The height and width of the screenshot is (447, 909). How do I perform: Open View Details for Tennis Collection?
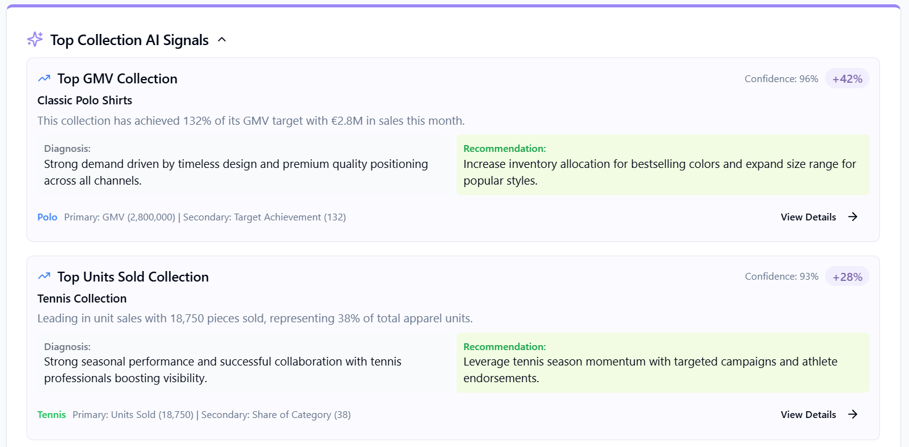point(820,414)
